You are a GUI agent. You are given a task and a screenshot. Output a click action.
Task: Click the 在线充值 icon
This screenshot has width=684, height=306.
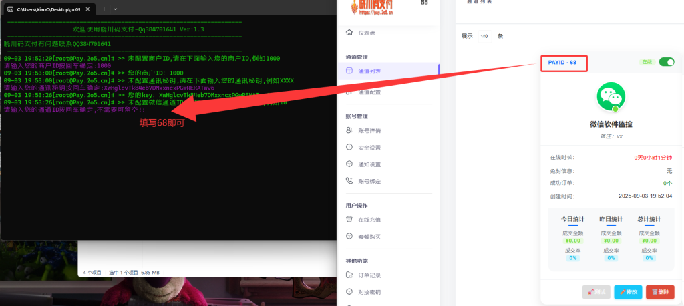[x=349, y=219]
